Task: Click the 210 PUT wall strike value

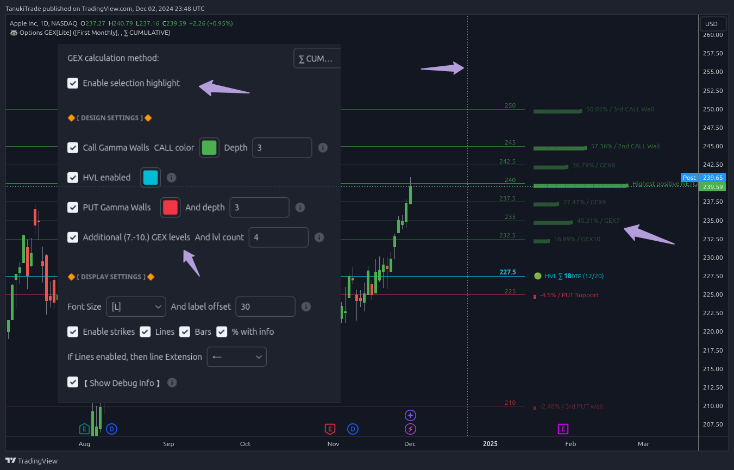Action: 510,403
